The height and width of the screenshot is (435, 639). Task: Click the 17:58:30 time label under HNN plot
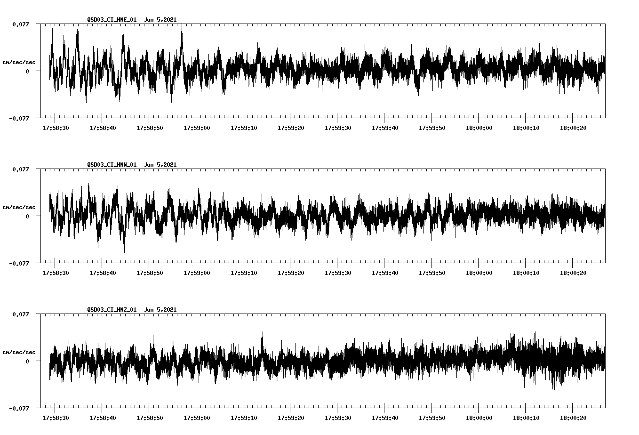tap(56, 273)
